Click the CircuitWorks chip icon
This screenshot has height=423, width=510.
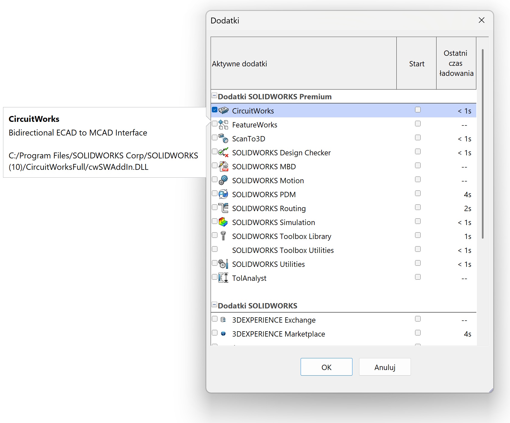(x=223, y=110)
